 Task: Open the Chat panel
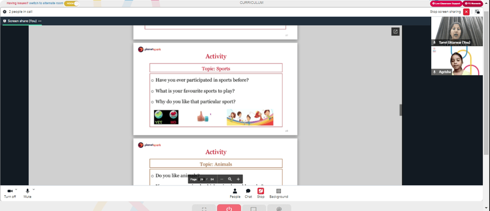coord(248,193)
